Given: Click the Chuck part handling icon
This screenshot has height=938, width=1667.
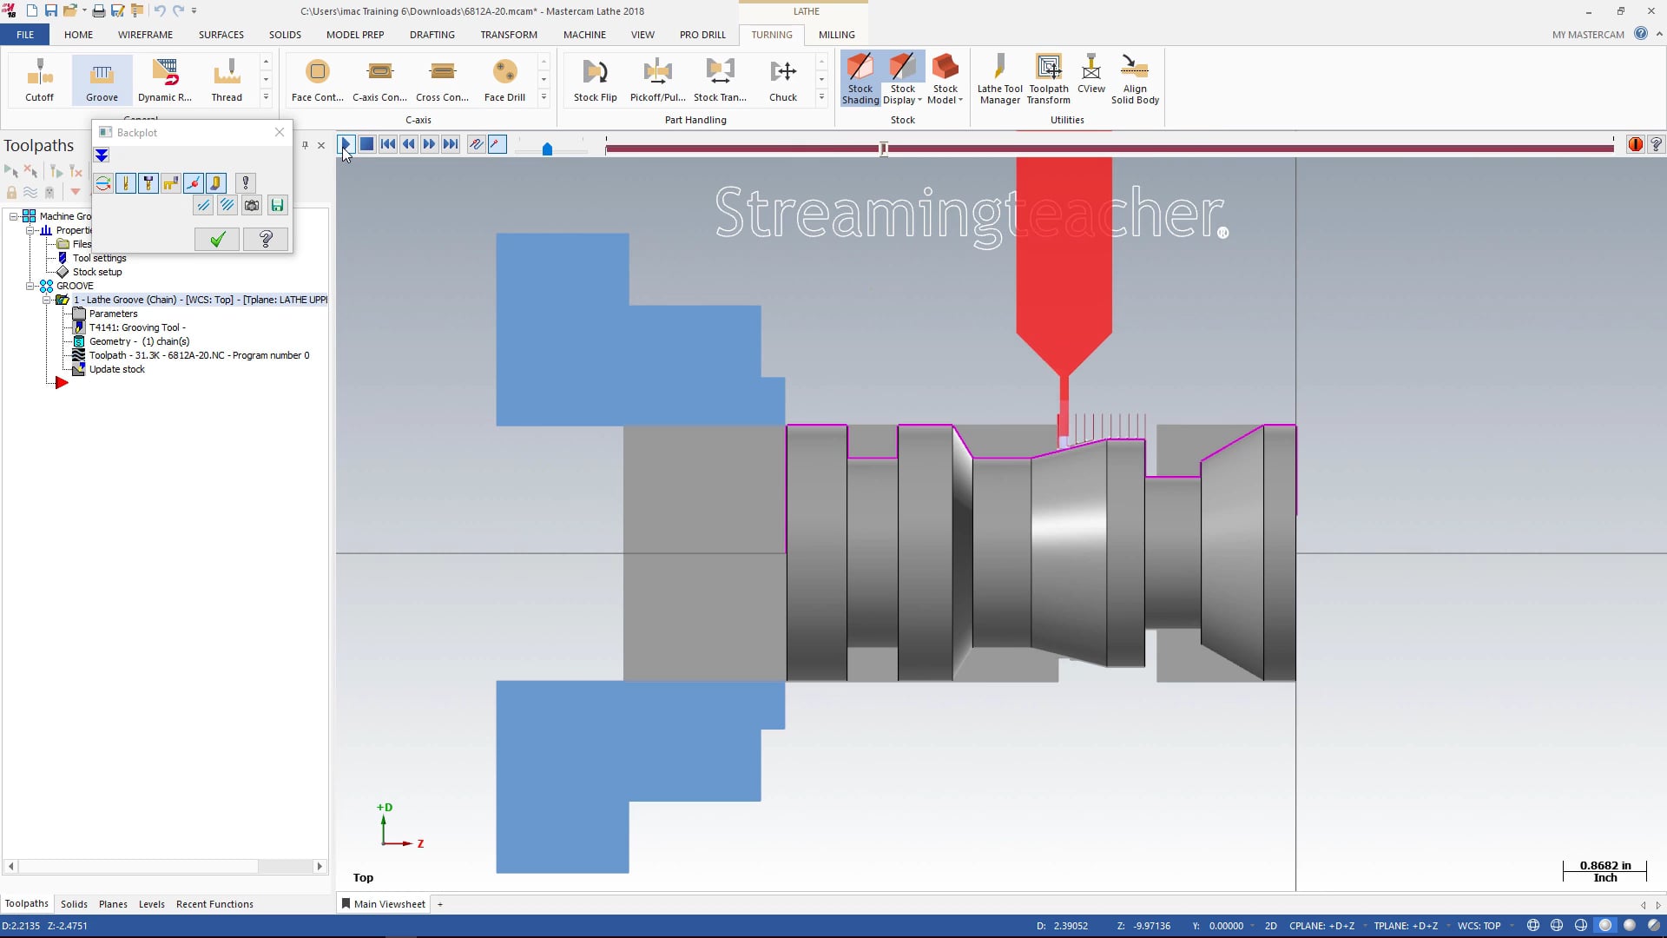Looking at the screenshot, I should tap(782, 80).
